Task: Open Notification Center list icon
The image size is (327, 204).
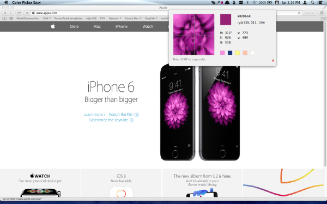Action: pos(320,3)
